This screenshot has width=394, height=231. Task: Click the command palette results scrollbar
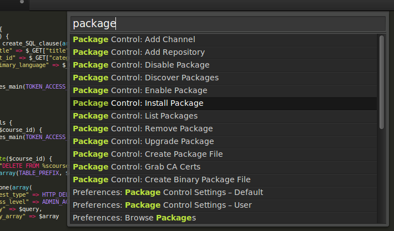click(381, 83)
